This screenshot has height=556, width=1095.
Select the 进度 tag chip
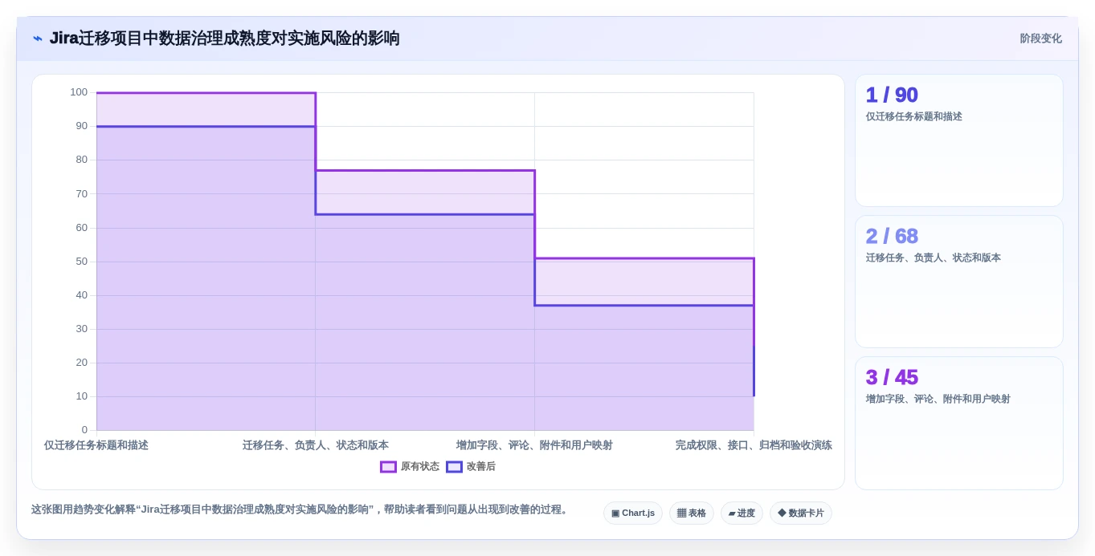coord(742,513)
